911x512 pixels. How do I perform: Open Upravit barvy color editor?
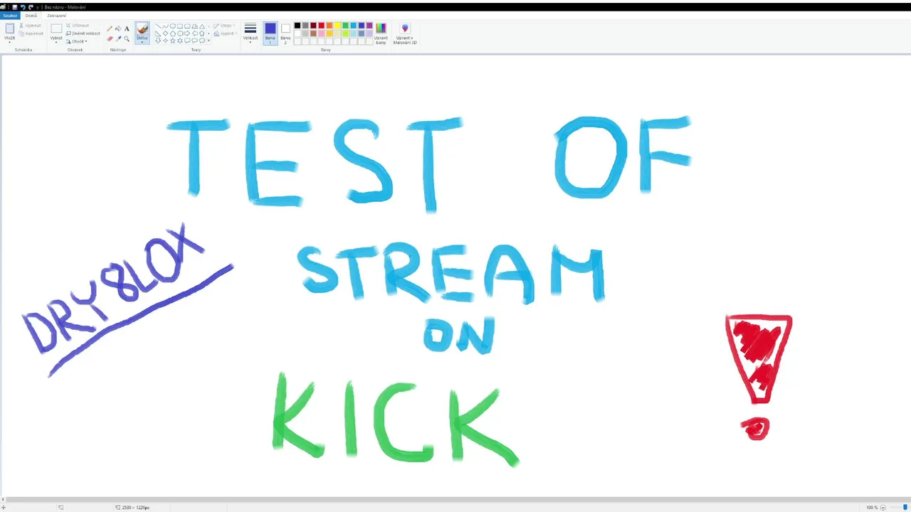click(381, 33)
